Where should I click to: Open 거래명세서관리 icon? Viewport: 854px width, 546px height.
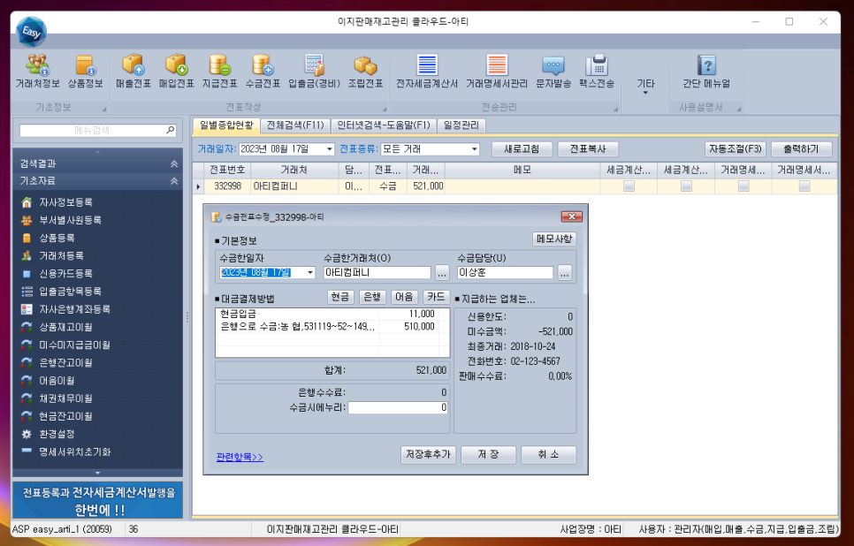(x=497, y=72)
